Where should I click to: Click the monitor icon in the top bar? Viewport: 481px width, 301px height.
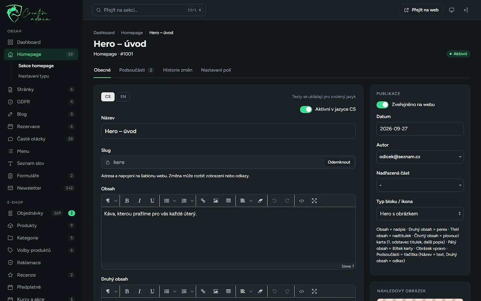[x=452, y=10]
